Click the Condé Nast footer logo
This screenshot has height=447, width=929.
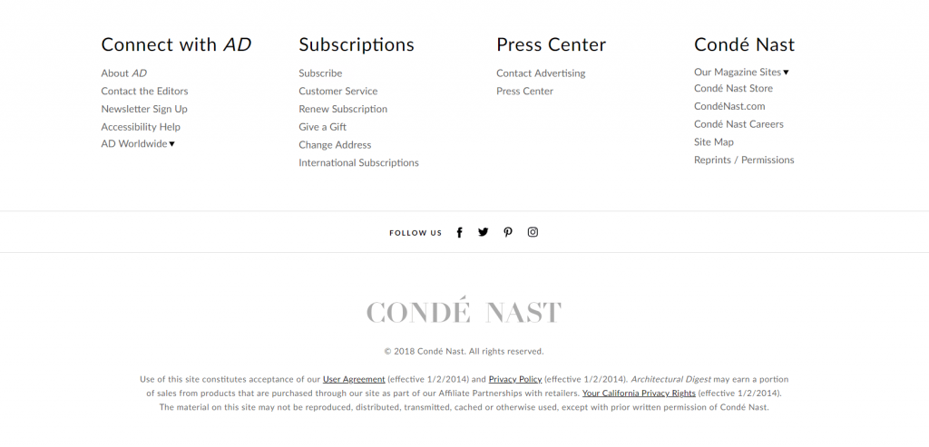click(x=464, y=312)
